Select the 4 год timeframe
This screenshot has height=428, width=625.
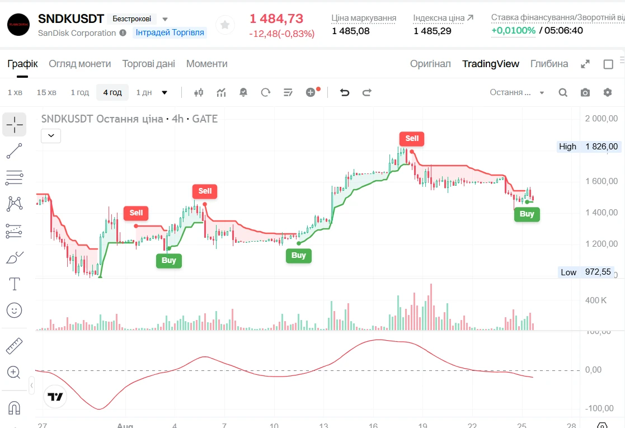(x=112, y=92)
